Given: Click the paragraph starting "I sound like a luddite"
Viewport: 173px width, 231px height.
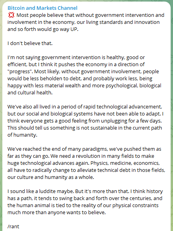Looking at the screenshot, I should click(x=85, y=202).
